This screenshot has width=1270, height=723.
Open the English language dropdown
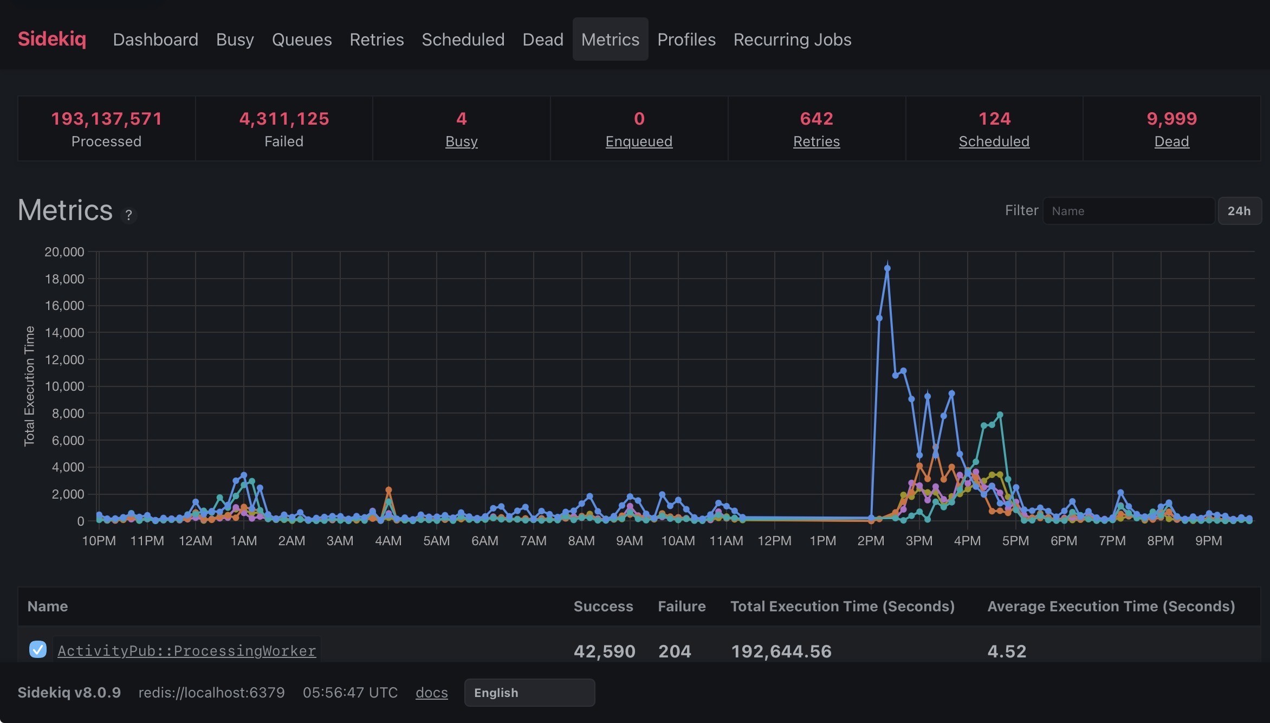(529, 693)
